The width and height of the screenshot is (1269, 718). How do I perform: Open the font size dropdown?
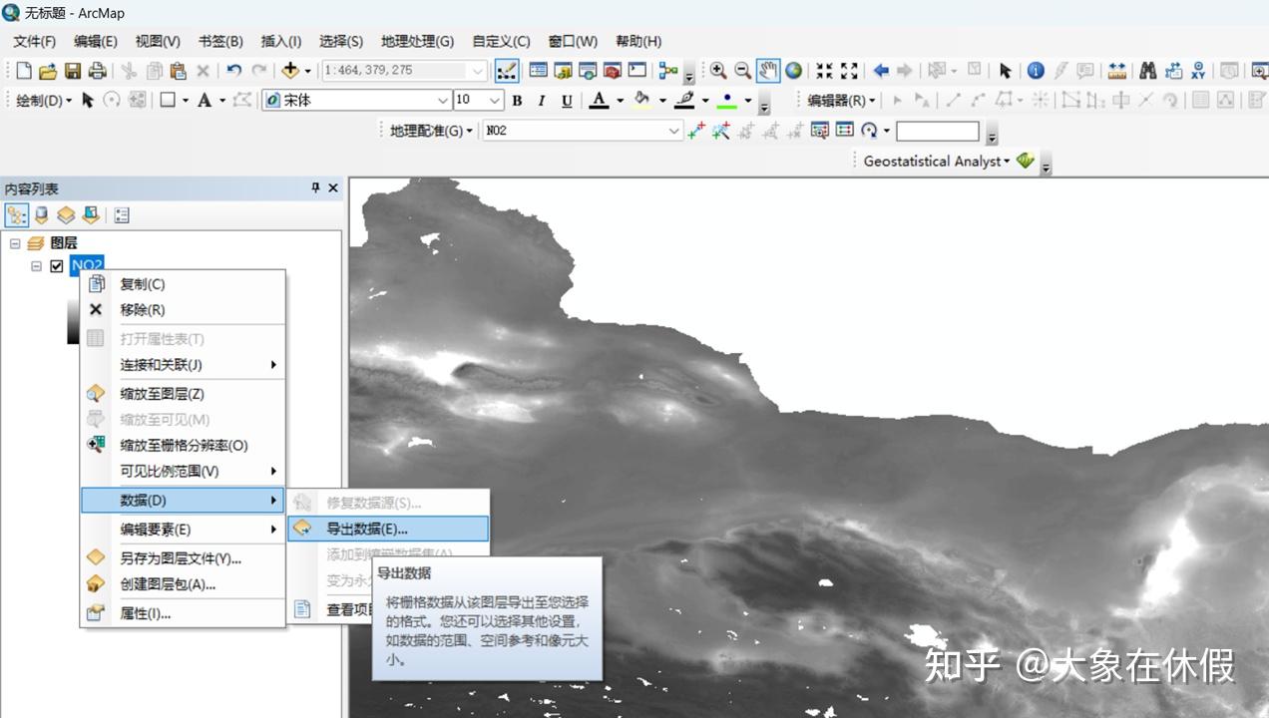click(492, 101)
